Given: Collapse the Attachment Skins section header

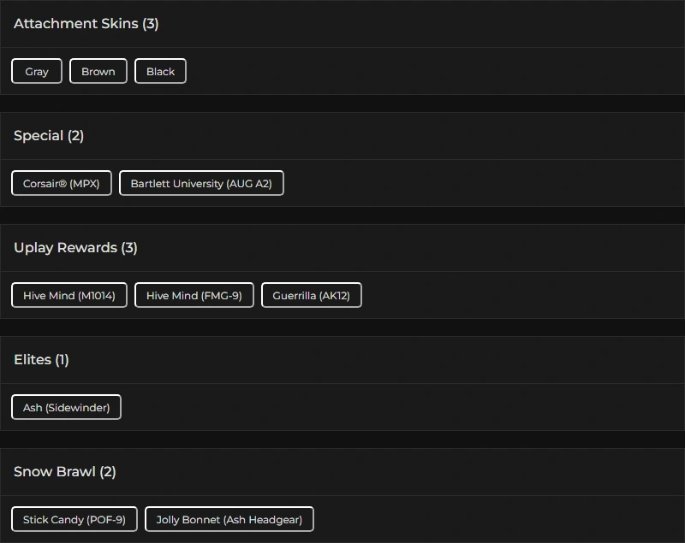Looking at the screenshot, I should pos(75,24).
